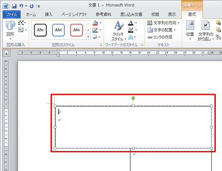Redo the last action
The height and width of the screenshot is (171, 222).
(x=32, y=6)
